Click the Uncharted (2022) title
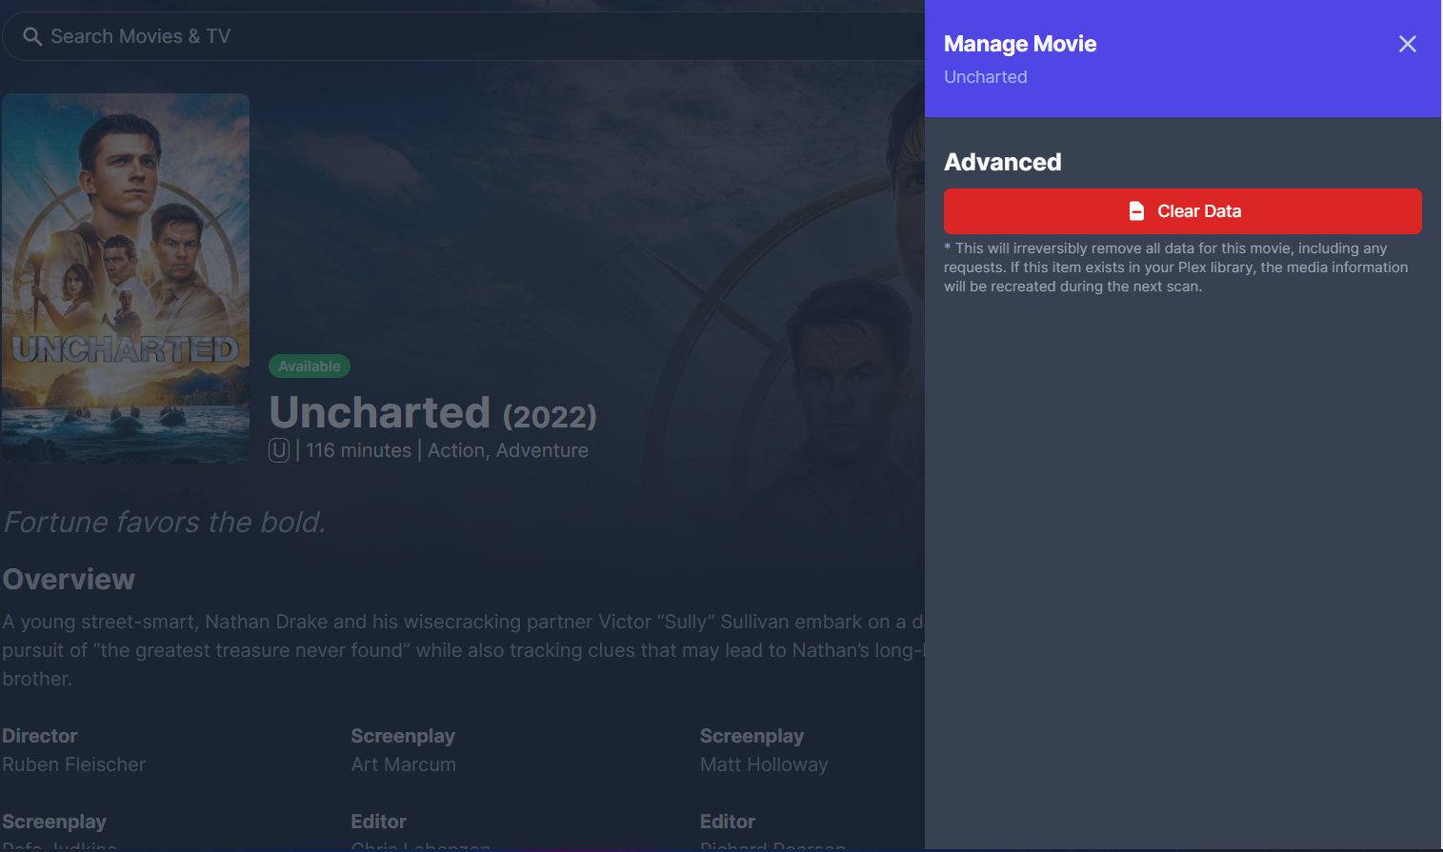Viewport: 1443px width, 852px height. click(x=433, y=412)
